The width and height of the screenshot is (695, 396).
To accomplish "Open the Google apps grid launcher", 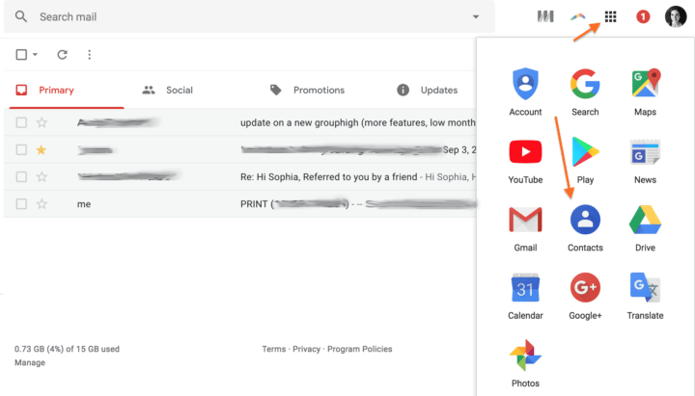I will (x=610, y=16).
